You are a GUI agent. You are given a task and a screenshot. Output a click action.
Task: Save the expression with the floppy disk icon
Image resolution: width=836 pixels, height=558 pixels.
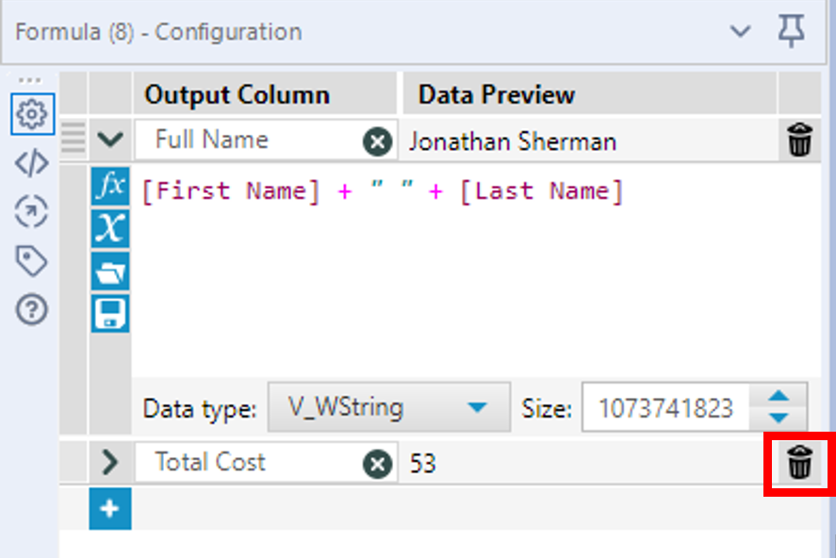pyautogui.click(x=110, y=314)
